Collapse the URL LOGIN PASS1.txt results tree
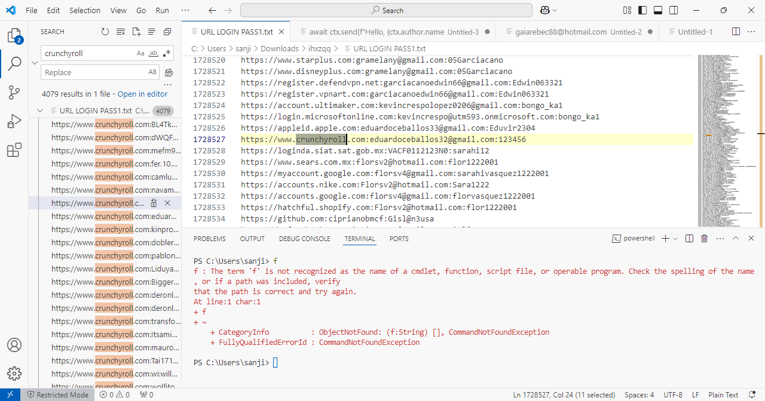The image size is (765, 401). coord(40,111)
